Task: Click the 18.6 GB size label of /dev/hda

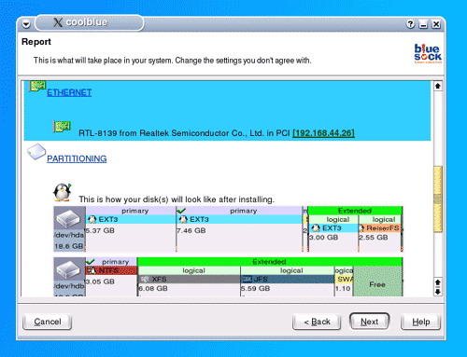Action: click(69, 246)
